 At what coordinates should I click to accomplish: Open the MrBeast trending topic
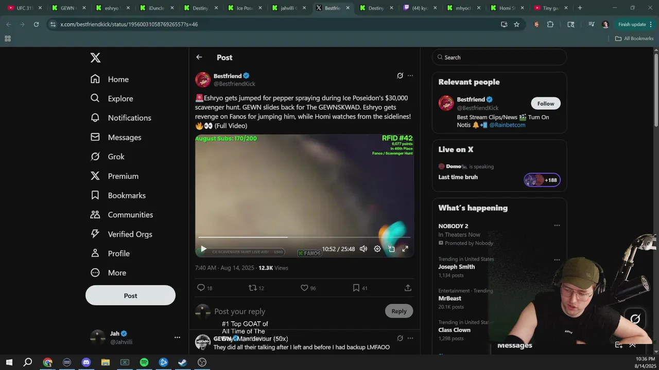pyautogui.click(x=449, y=298)
